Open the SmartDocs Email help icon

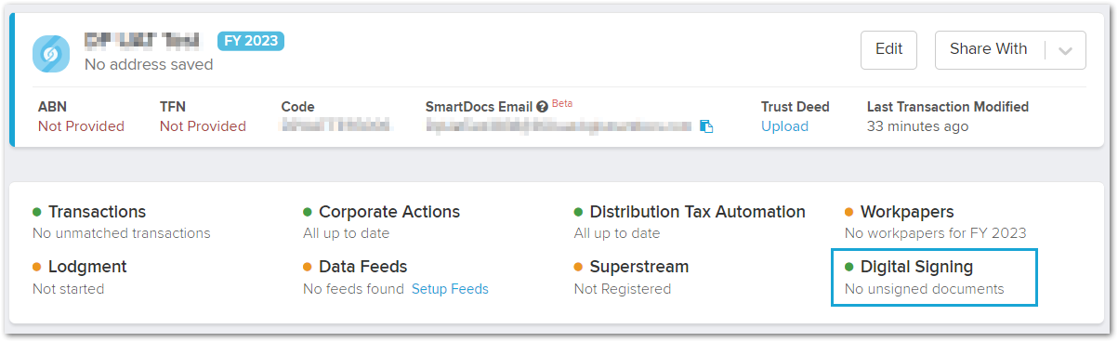(x=542, y=107)
